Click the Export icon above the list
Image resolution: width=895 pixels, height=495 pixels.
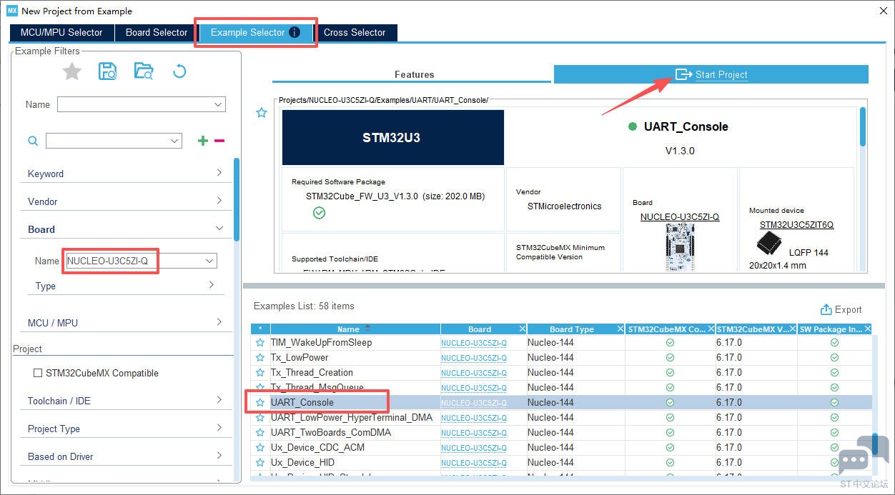click(x=826, y=309)
